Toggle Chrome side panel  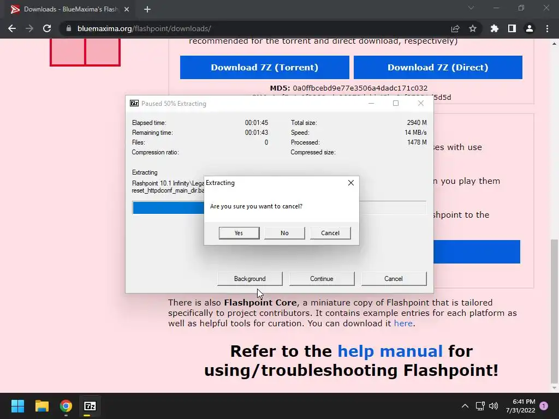pyautogui.click(x=512, y=28)
